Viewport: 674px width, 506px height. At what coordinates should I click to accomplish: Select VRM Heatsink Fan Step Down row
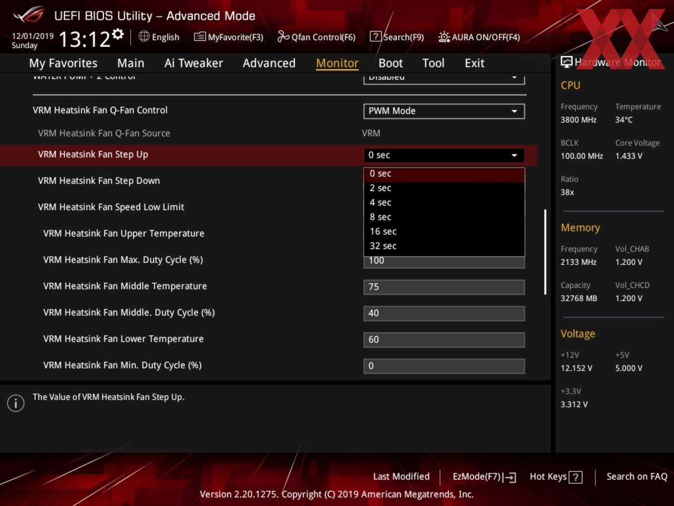click(268, 181)
